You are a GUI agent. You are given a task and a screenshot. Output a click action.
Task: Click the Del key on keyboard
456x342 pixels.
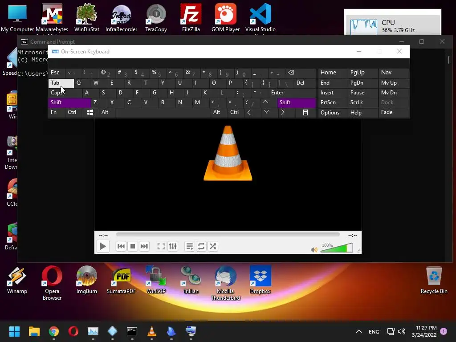(305, 83)
